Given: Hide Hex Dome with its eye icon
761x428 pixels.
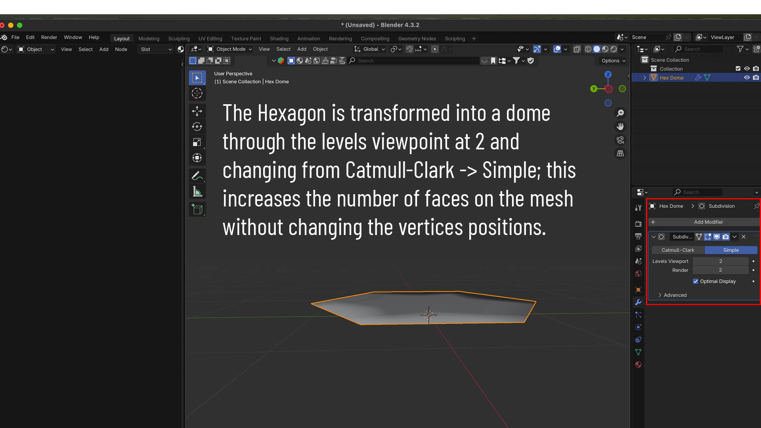Looking at the screenshot, I should 747,78.
